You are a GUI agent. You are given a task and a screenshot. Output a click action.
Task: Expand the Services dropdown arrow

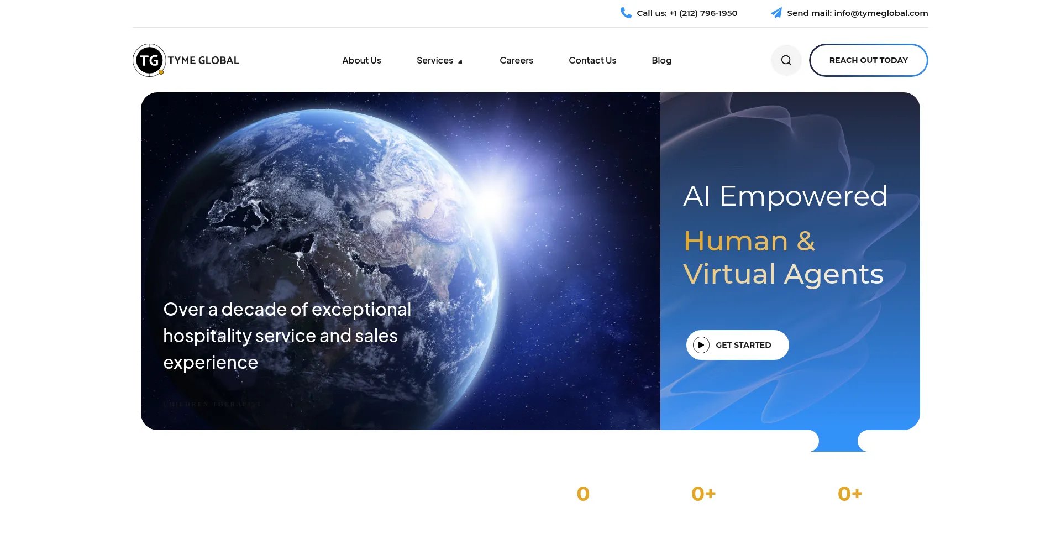[x=460, y=61]
